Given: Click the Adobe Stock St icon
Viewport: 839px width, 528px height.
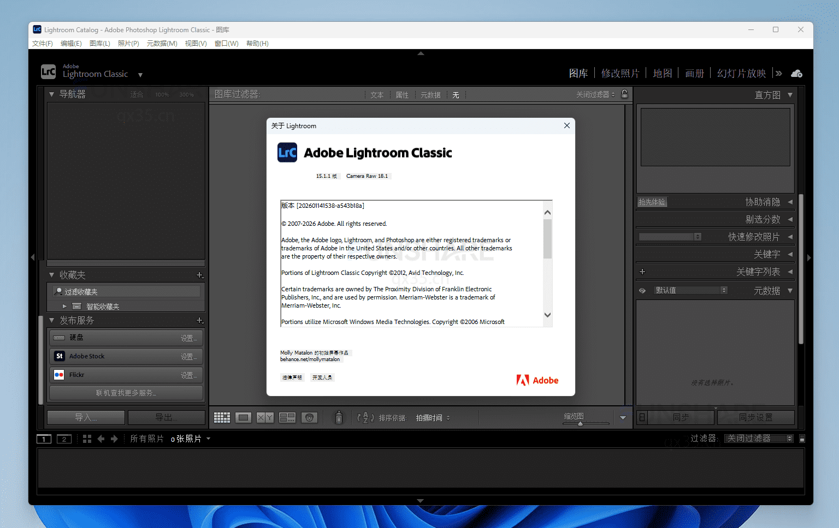Looking at the screenshot, I should coord(60,356).
